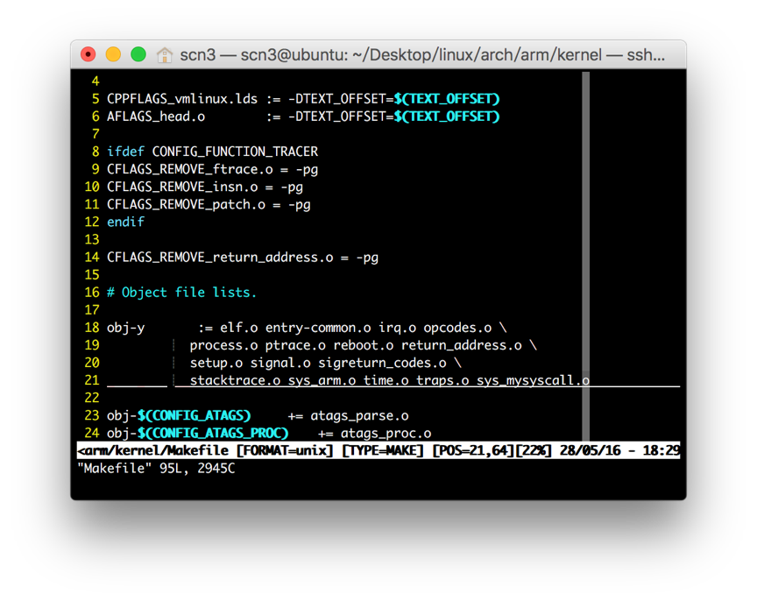Click '$(CONFIG_ATAGS_PROC)' on line 24
This screenshot has height=601, width=757.
pos(212,433)
